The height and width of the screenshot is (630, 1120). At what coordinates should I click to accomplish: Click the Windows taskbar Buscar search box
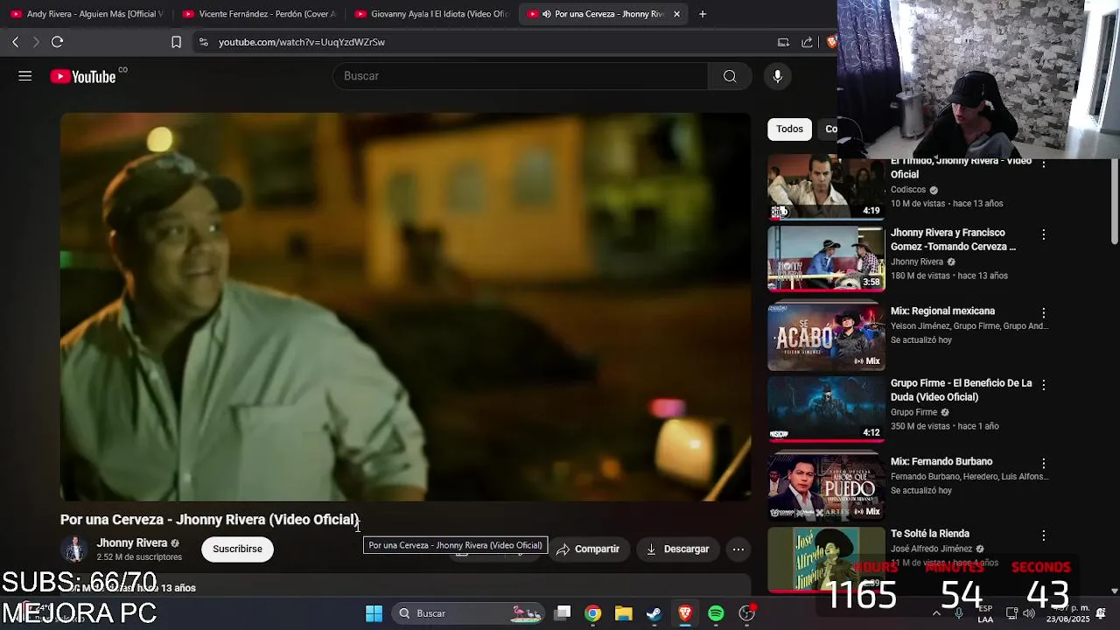pyautogui.click(x=468, y=613)
